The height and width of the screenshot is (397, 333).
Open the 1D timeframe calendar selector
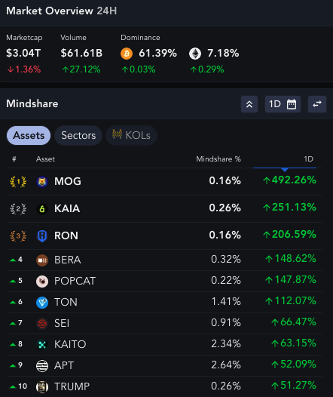click(x=283, y=104)
